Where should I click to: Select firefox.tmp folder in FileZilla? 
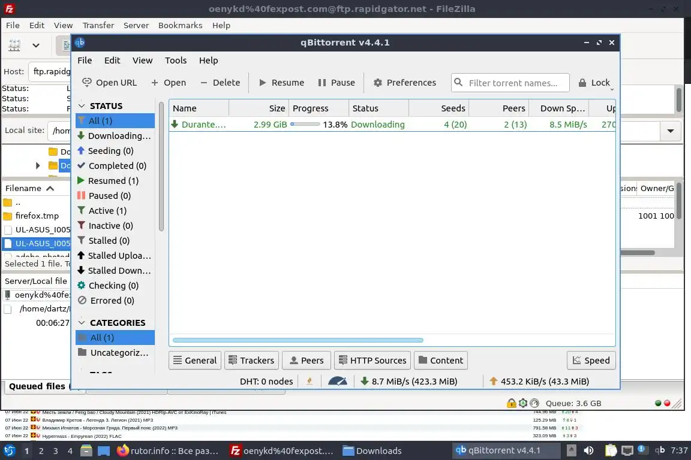pyautogui.click(x=37, y=216)
